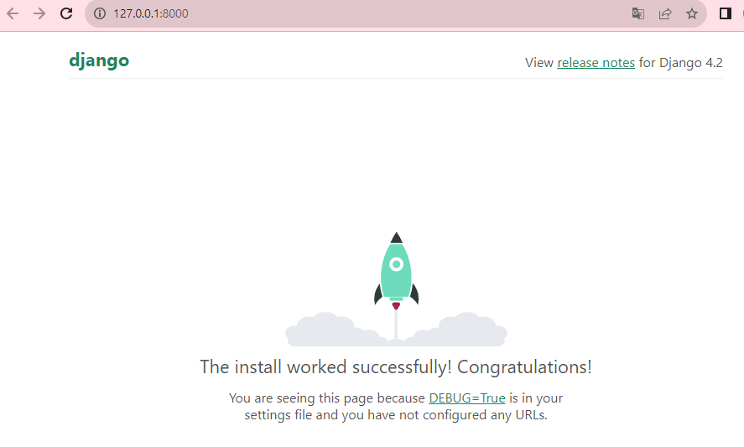Reload the current page
Image resolution: width=744 pixels, height=447 pixels.
click(66, 13)
